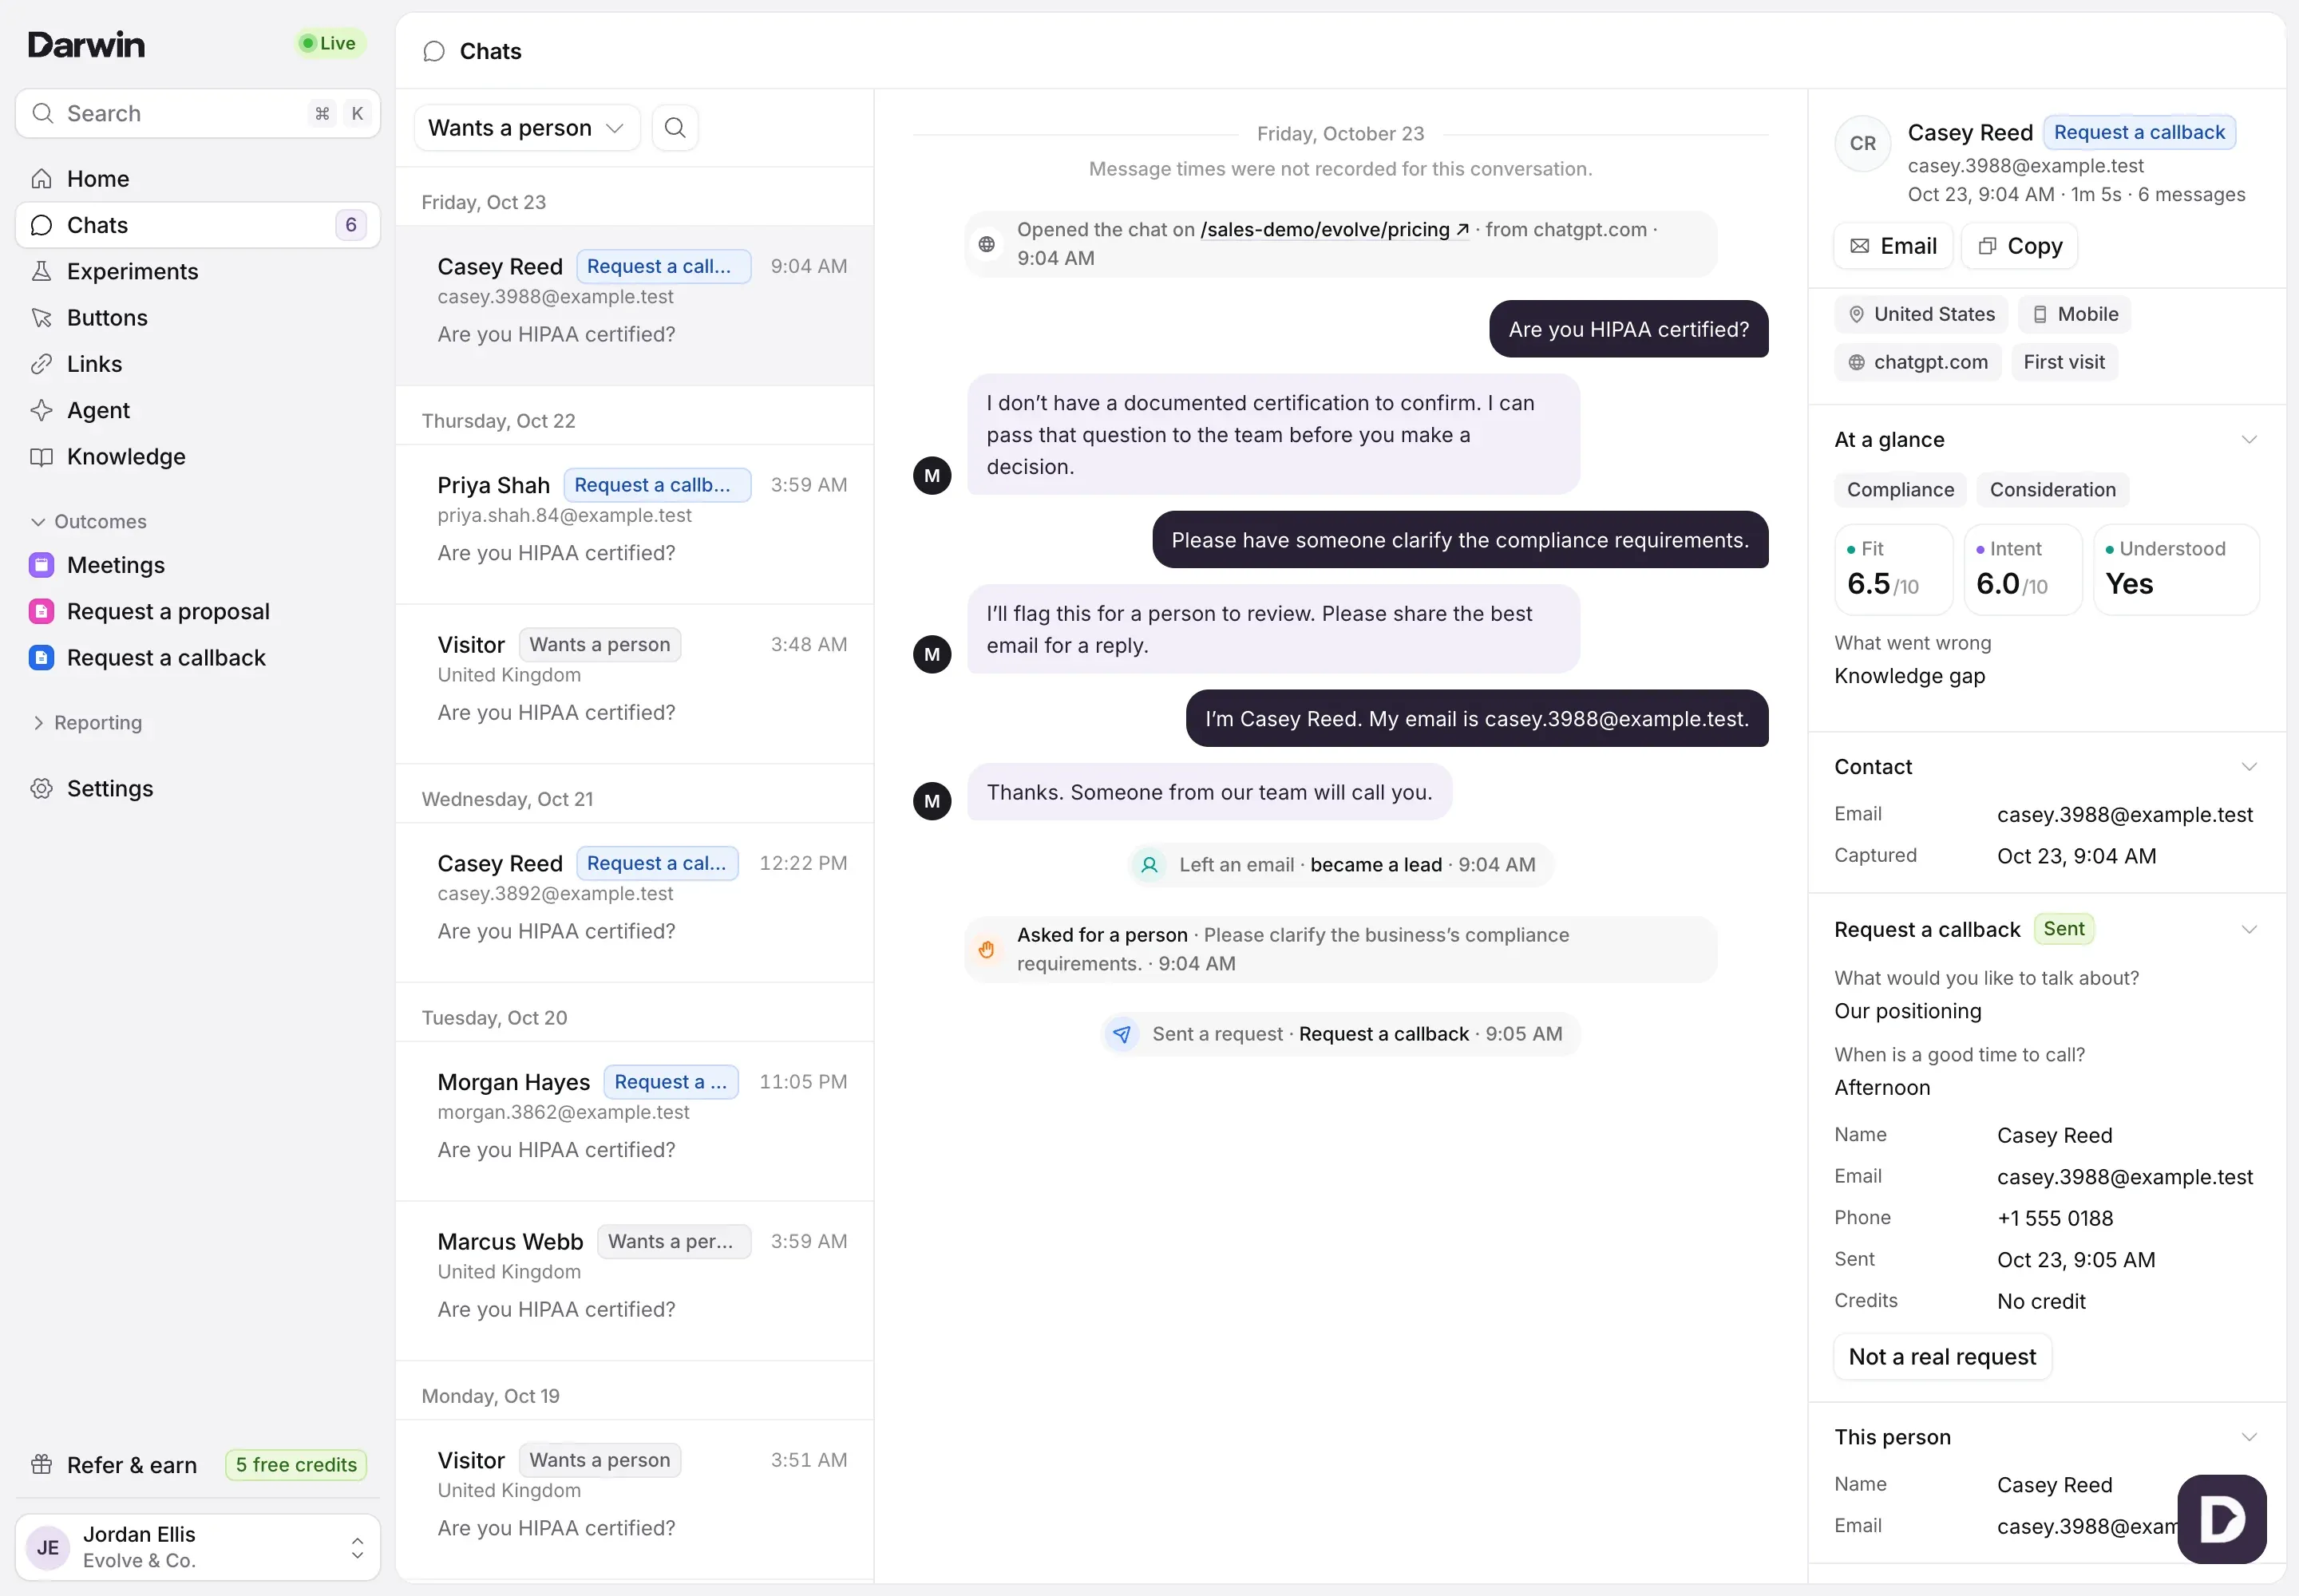
Task: Click the Sent status badge
Action: tap(2063, 929)
